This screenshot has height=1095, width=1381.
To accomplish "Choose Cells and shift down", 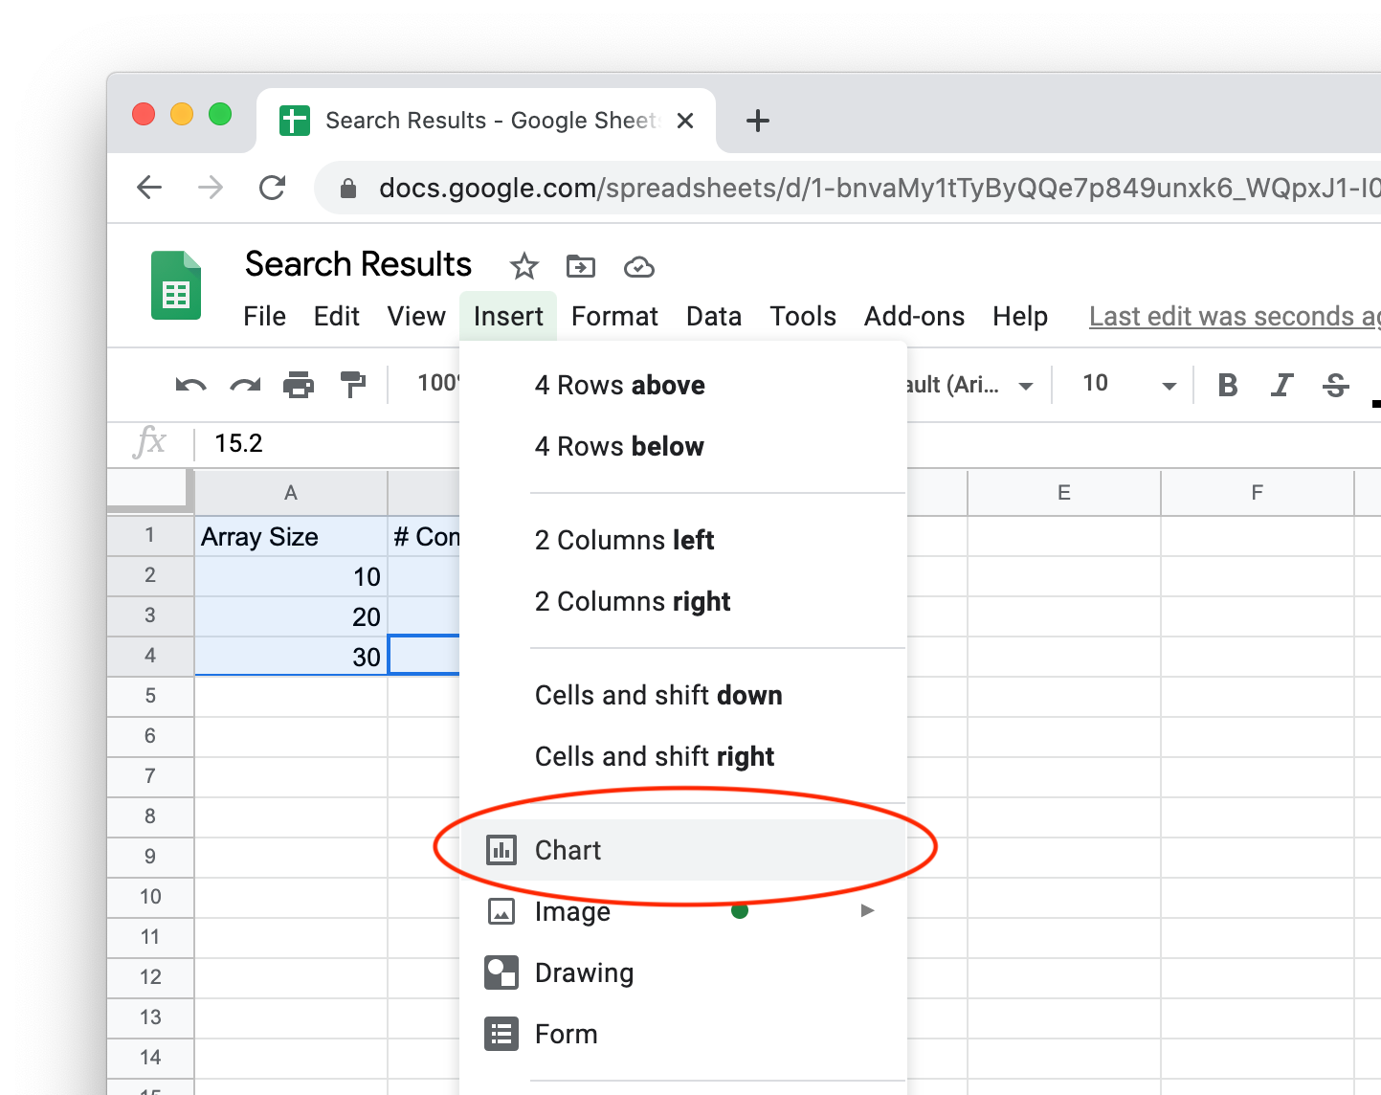I will coord(683,695).
